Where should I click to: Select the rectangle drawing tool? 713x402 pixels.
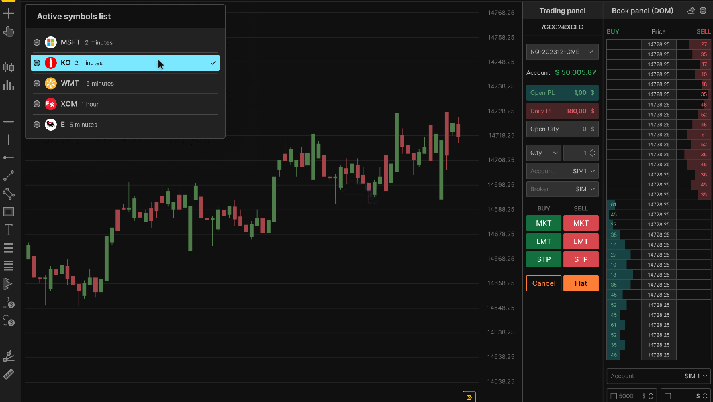coord(9,212)
